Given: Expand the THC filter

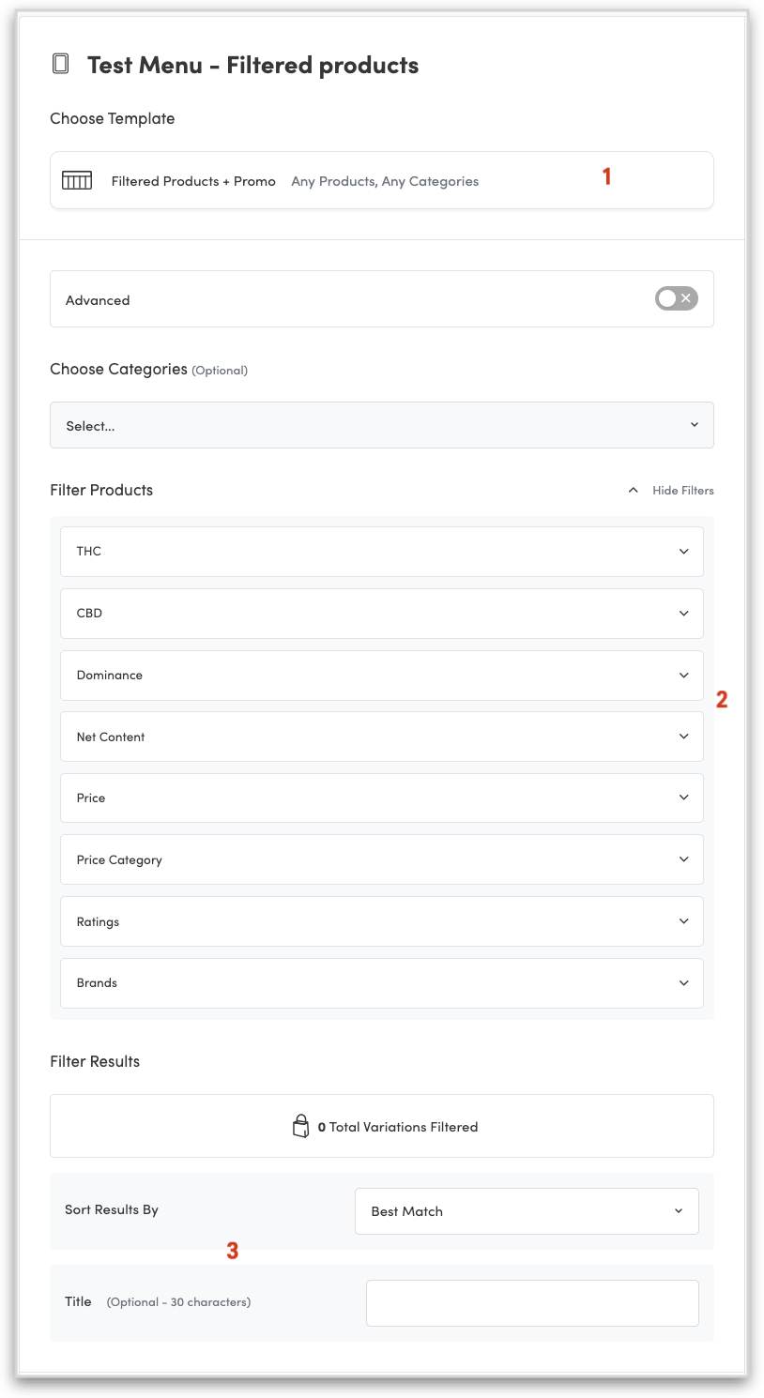Looking at the screenshot, I should pos(381,552).
